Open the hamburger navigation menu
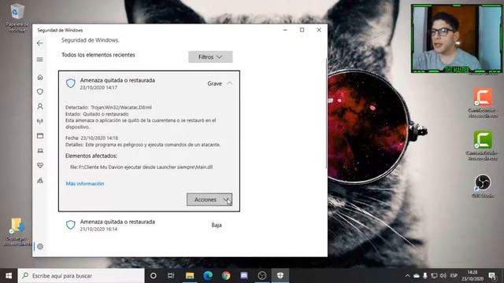This screenshot has height=283, width=504. [x=40, y=60]
